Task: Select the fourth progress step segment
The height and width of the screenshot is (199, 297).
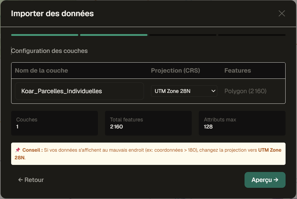Action: [252, 35]
